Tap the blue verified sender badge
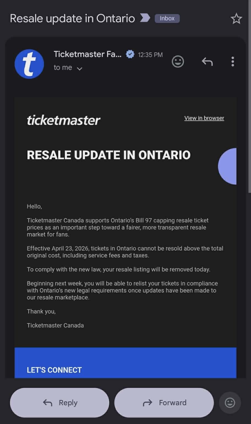This screenshot has width=251, height=424. 130,54
